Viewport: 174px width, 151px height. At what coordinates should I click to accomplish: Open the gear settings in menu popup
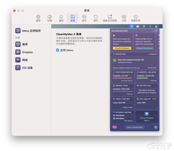156,127
